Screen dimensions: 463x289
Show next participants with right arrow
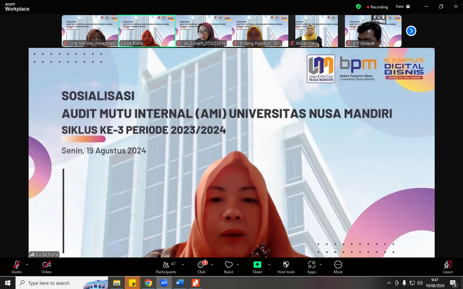point(411,31)
